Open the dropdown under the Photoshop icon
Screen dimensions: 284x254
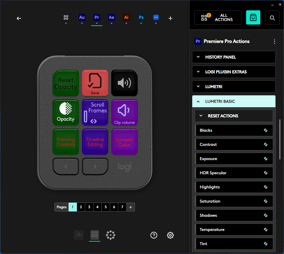(141, 23)
